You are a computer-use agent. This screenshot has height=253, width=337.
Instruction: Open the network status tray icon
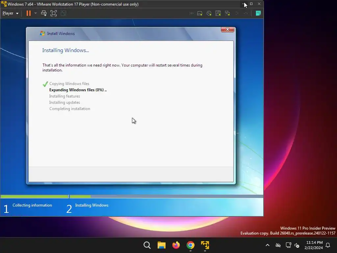click(x=288, y=245)
